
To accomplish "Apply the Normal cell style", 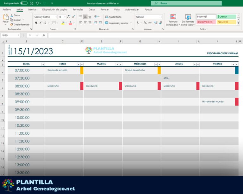I will pos(206,16).
